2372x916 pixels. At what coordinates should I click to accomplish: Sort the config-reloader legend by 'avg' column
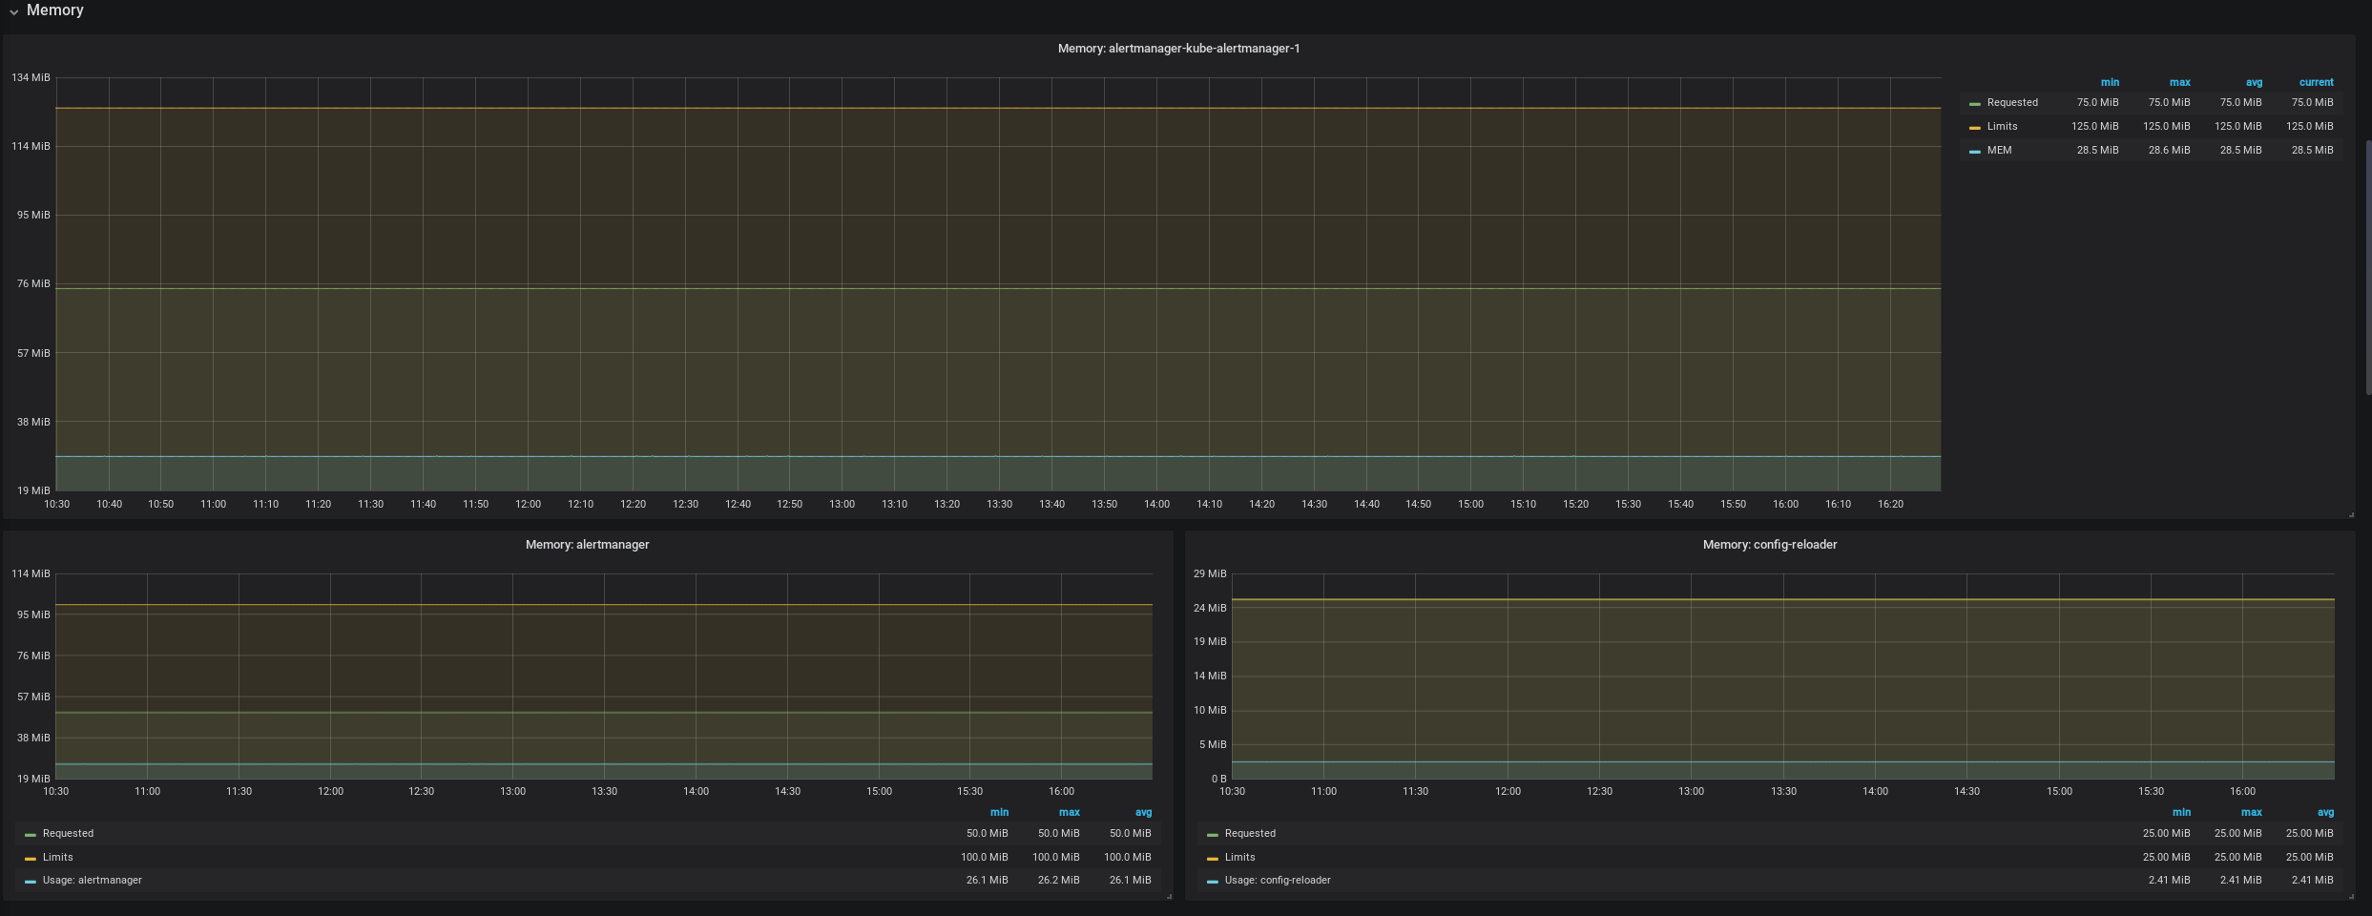click(2325, 813)
